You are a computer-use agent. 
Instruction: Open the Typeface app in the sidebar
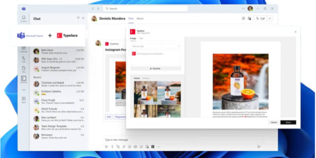pyautogui.click(x=24, y=79)
